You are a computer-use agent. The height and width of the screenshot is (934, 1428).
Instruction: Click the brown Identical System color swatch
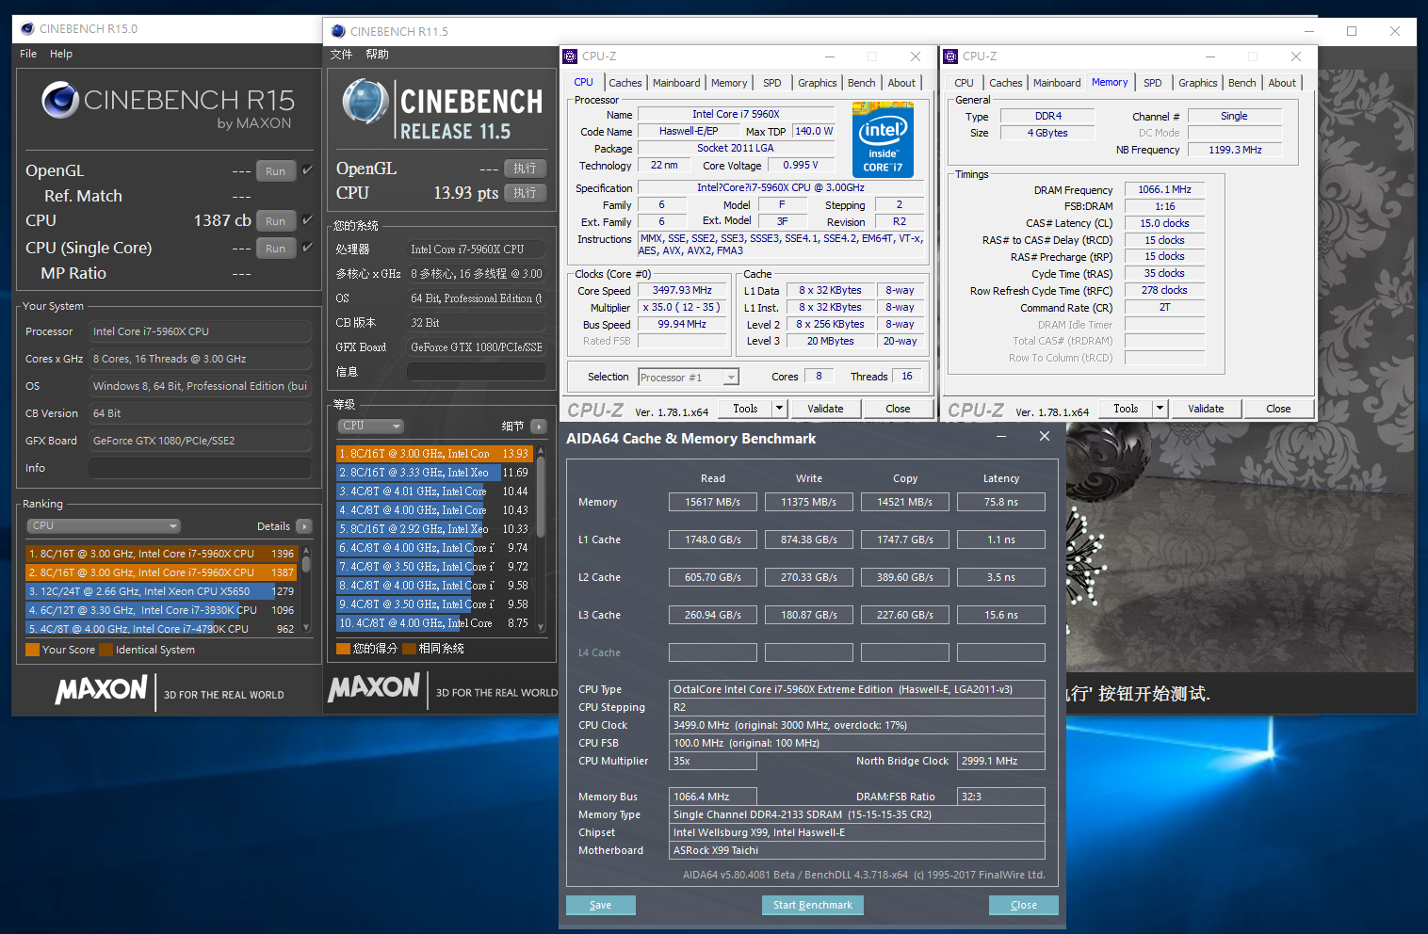tap(105, 650)
